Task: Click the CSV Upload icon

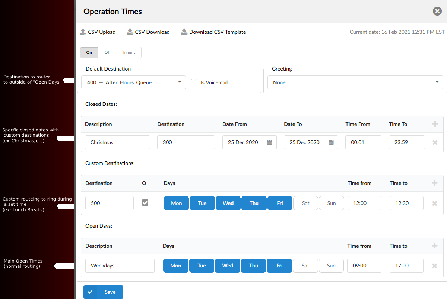Action: pos(83,32)
